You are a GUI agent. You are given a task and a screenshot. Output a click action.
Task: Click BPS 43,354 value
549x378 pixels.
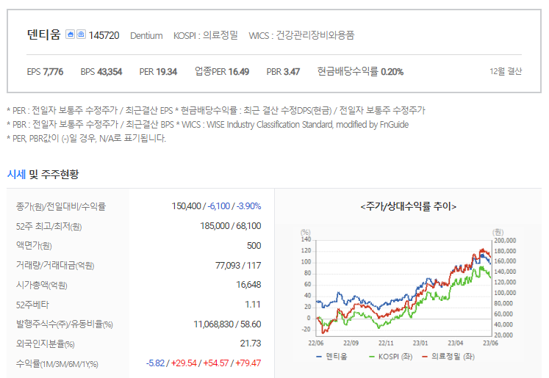click(101, 72)
